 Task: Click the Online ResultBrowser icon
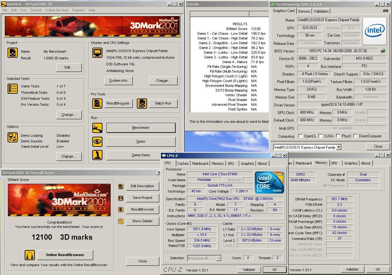tap(30, 255)
